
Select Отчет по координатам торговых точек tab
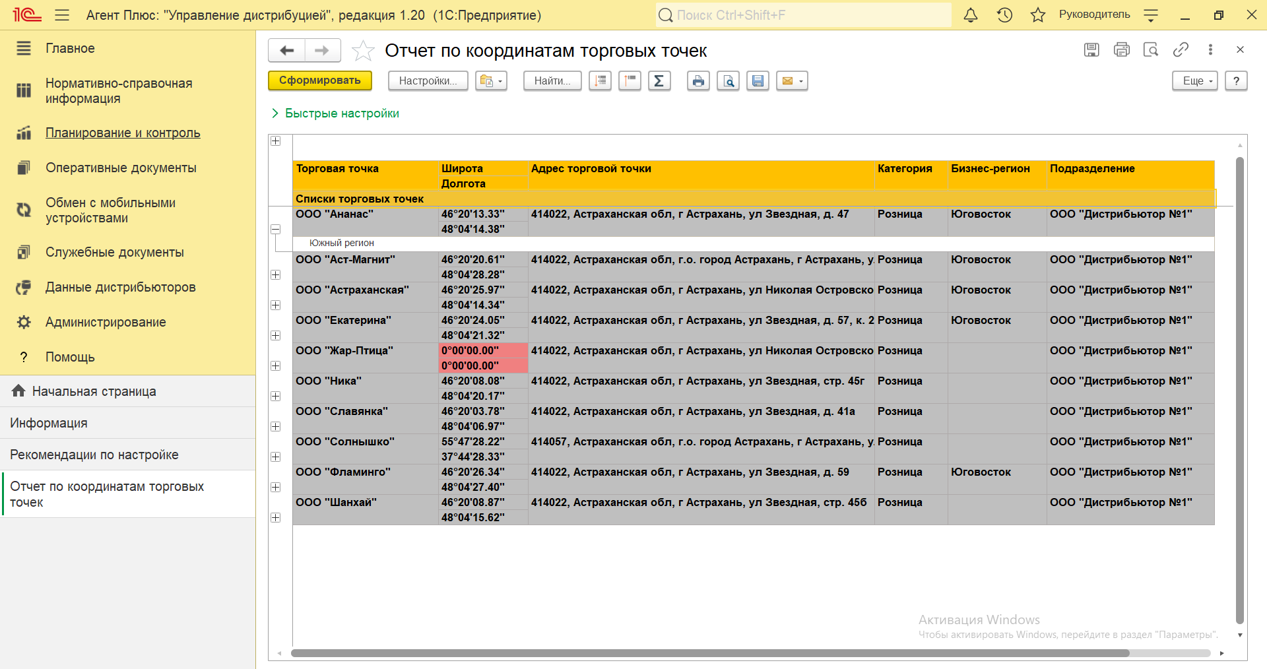coord(127,494)
